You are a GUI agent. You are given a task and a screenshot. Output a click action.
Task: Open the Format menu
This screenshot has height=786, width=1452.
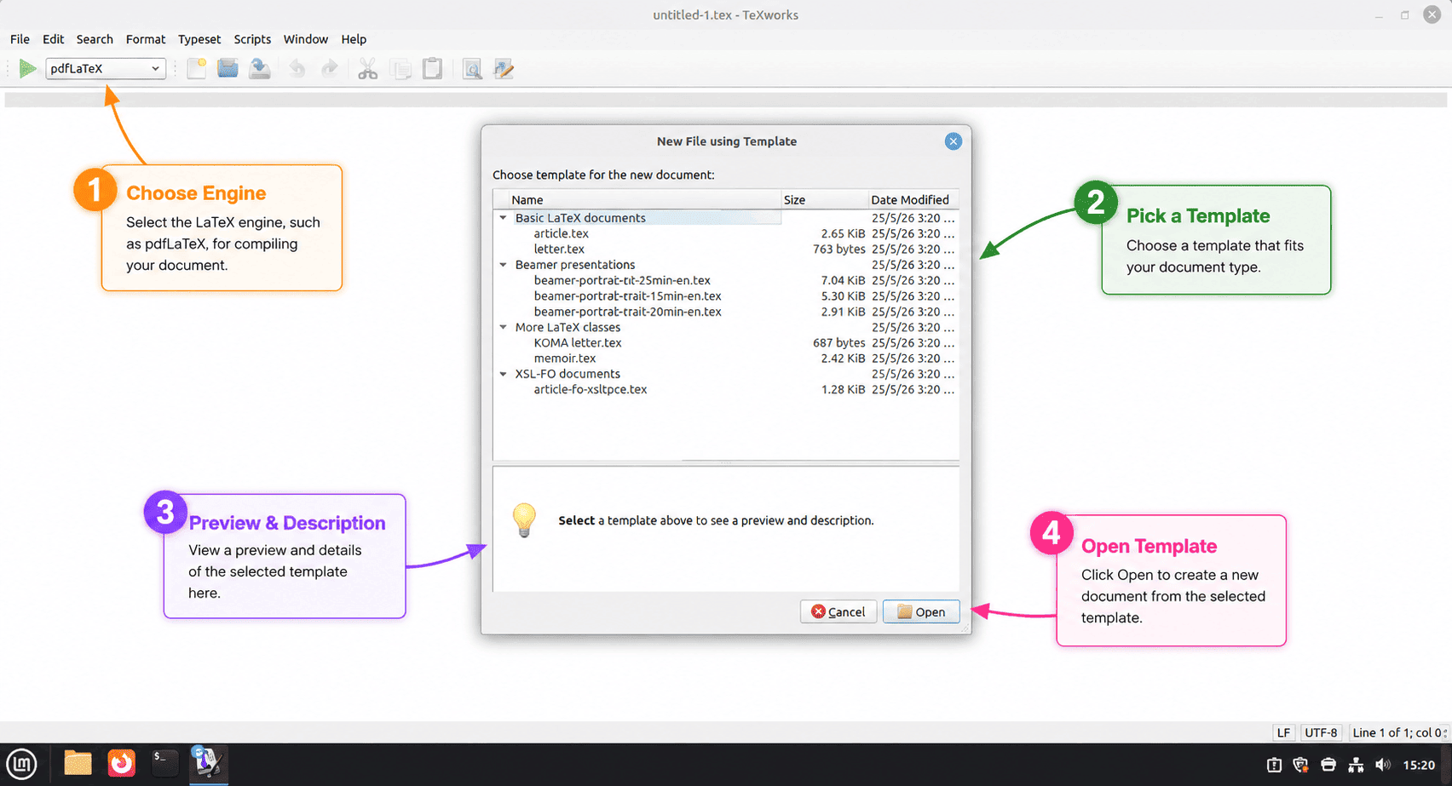coord(146,39)
